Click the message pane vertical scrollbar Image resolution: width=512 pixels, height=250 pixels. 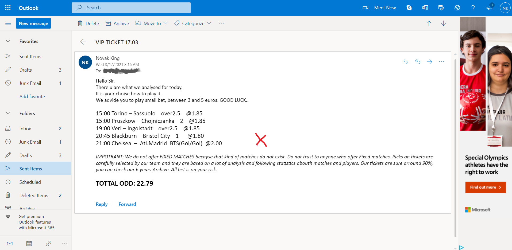click(x=455, y=148)
